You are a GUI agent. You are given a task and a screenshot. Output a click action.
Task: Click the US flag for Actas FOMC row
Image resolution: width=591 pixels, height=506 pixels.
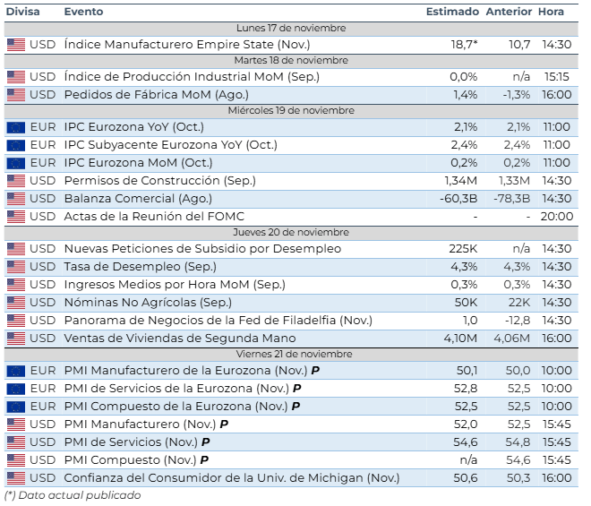[x=16, y=216]
